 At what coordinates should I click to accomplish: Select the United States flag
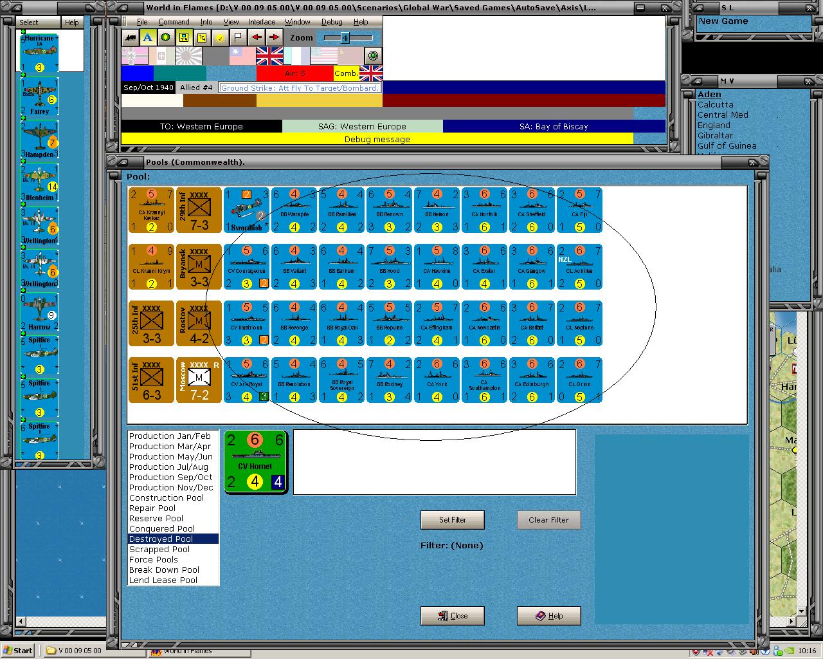point(323,56)
